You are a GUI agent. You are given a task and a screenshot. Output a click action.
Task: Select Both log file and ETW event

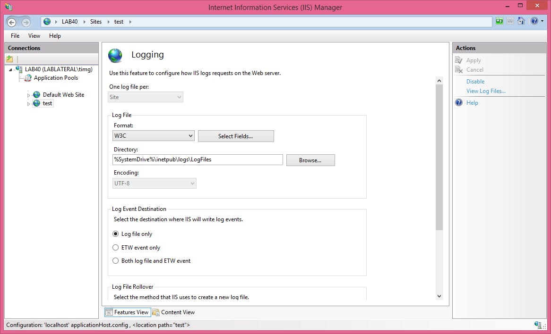pos(115,261)
